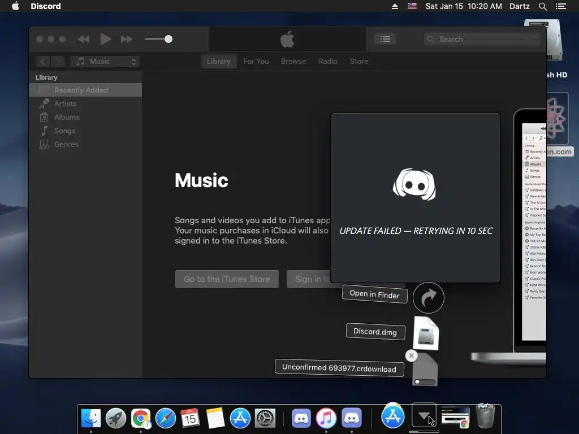Open Notification Center list icon
Viewport: 579px width, 434px height.
point(561,6)
